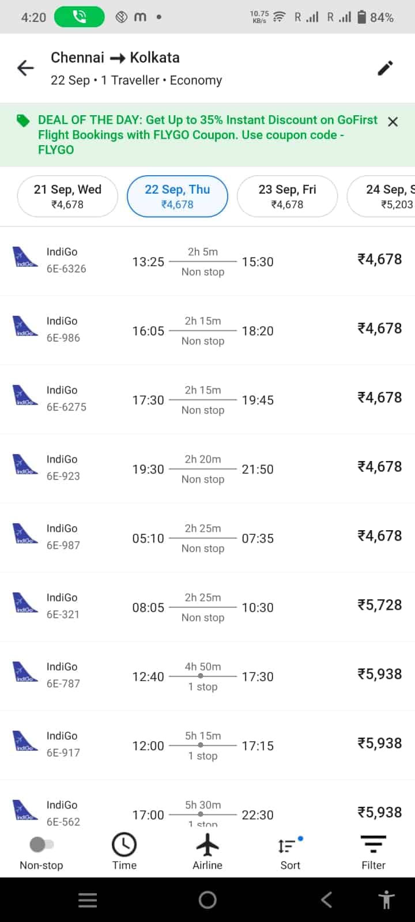Toggle the Non-stop switch

(41, 845)
